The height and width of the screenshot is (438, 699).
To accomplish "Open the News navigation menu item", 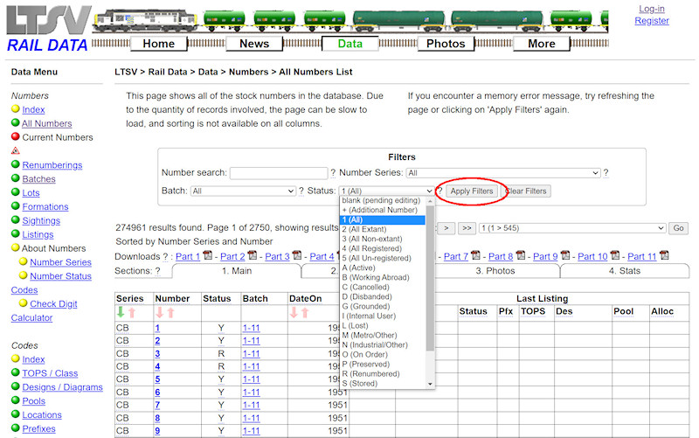I will pyautogui.click(x=254, y=44).
